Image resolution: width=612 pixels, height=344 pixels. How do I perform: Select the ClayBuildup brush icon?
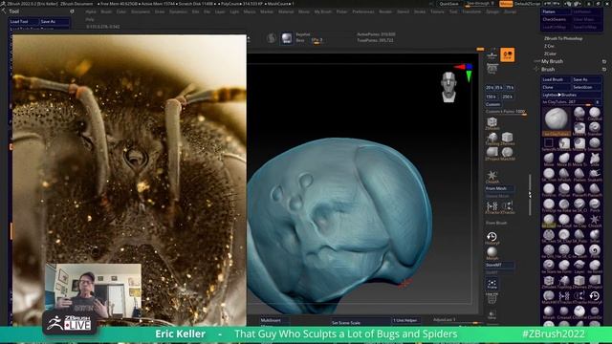(595, 115)
